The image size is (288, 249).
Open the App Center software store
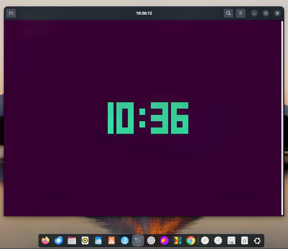[112, 241]
